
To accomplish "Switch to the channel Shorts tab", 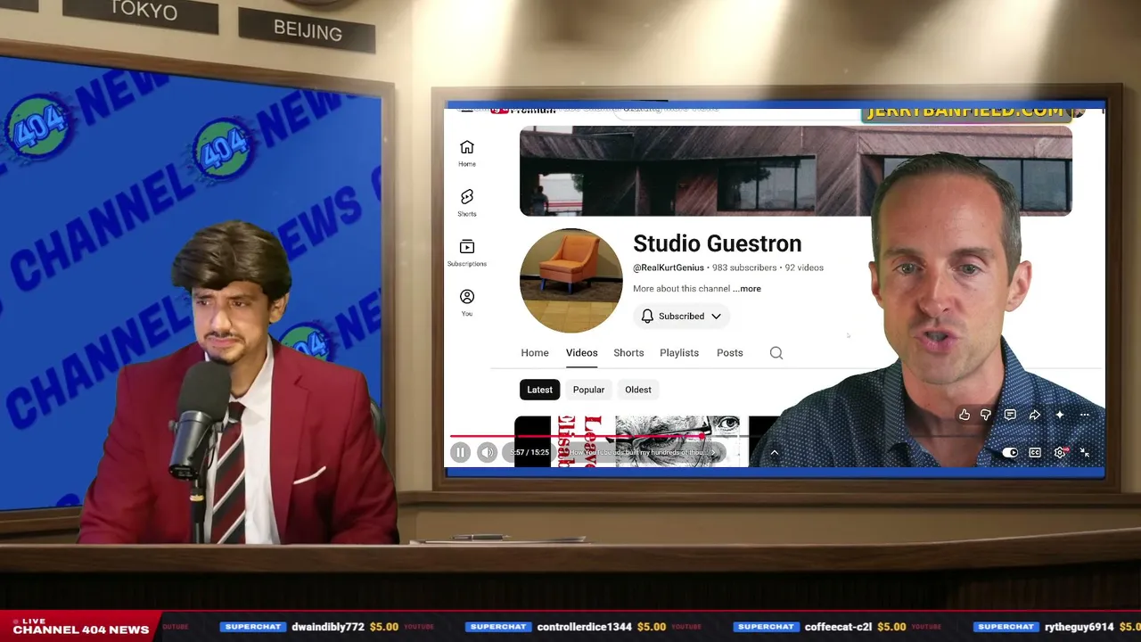I will [628, 353].
